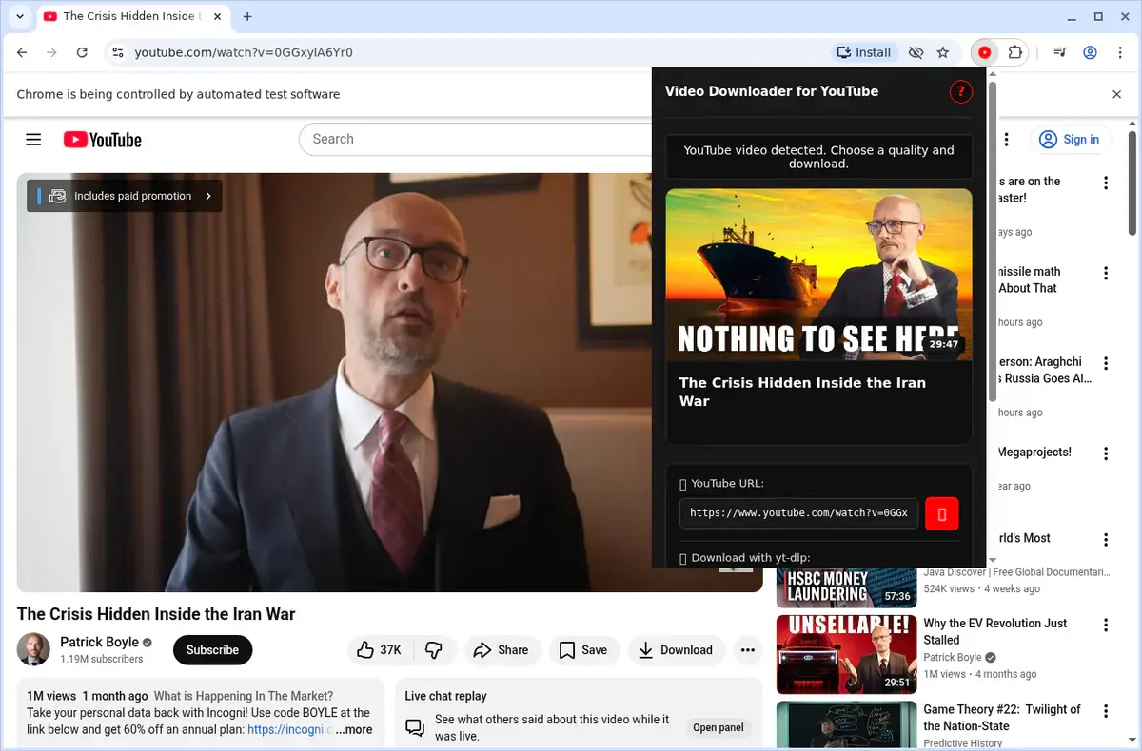The height and width of the screenshot is (751, 1142).
Task: Expand the Includes paid promotion notice
Action: (125, 196)
